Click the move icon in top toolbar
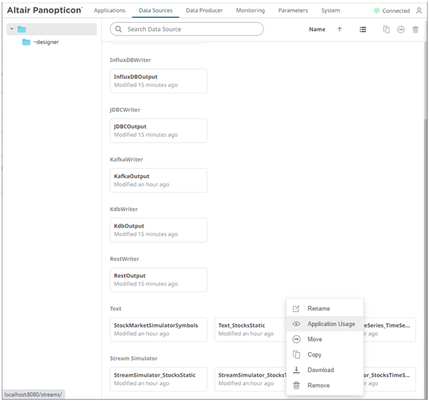 (x=401, y=30)
